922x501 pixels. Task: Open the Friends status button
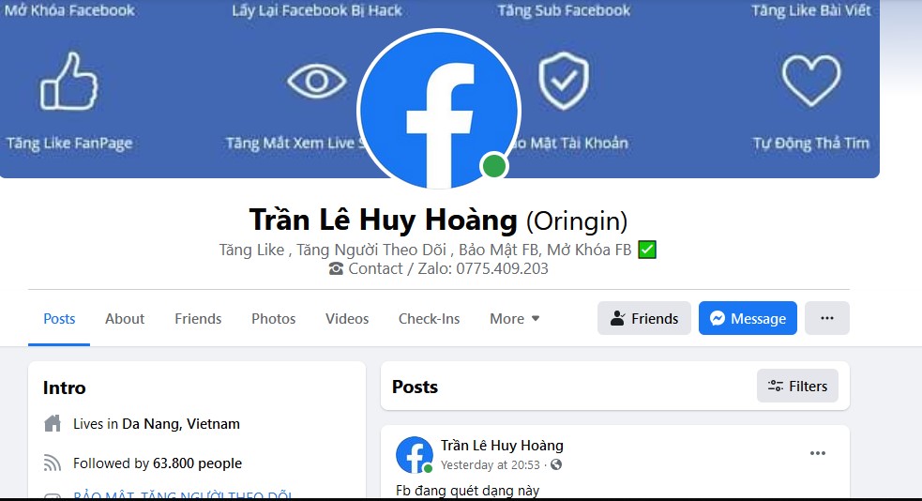643,318
